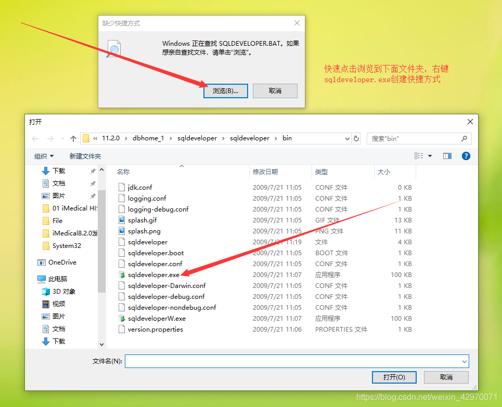Click the second sqldeveloper path segment
This screenshot has width=502, height=407.
click(x=249, y=138)
